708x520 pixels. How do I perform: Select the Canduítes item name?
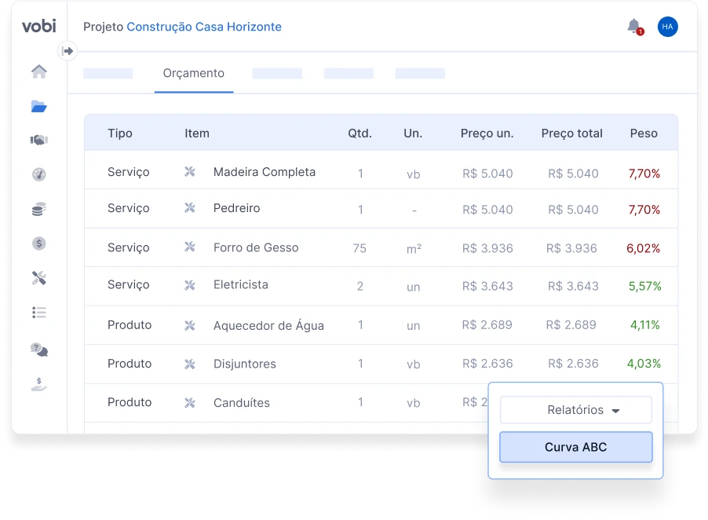pos(242,402)
